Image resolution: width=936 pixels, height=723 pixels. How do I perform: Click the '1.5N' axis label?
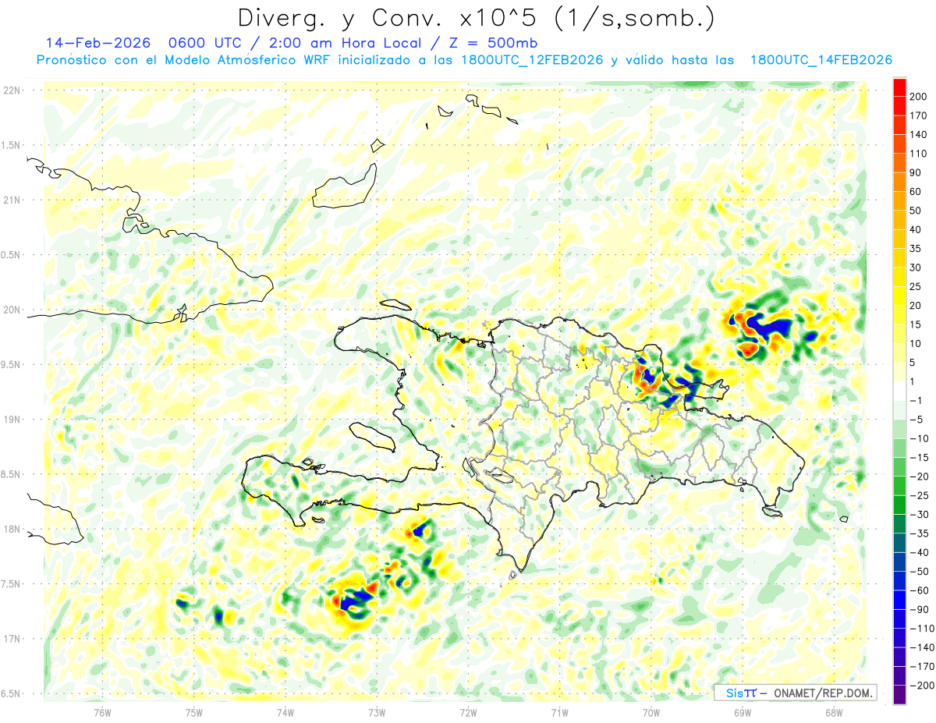click(12, 145)
